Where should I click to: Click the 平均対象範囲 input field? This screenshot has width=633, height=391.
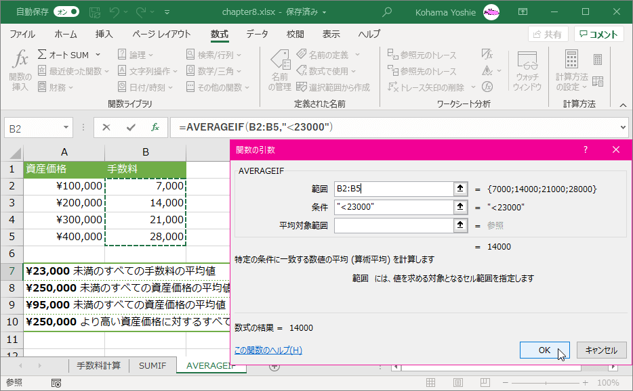(394, 225)
